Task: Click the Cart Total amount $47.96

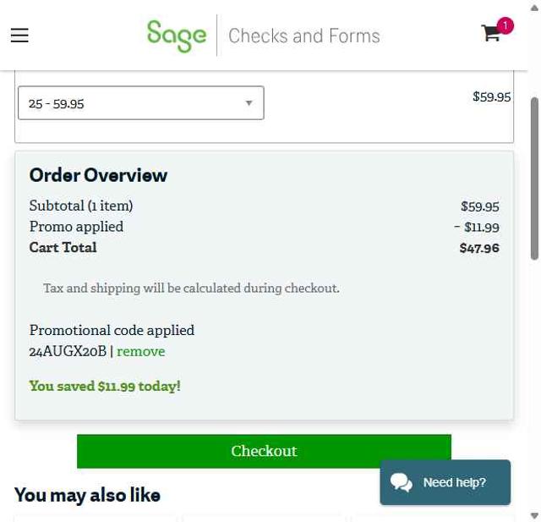Action: pyautogui.click(x=479, y=248)
